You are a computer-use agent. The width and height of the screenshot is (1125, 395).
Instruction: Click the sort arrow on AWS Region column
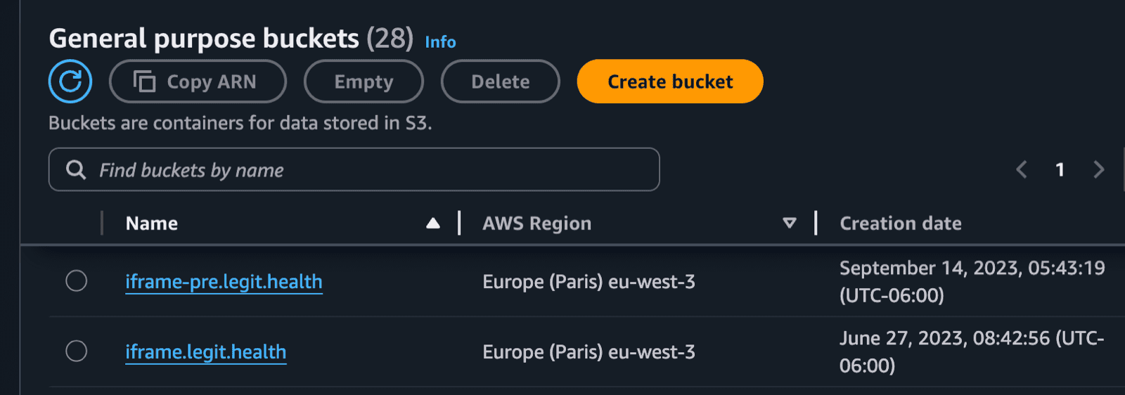[790, 224]
